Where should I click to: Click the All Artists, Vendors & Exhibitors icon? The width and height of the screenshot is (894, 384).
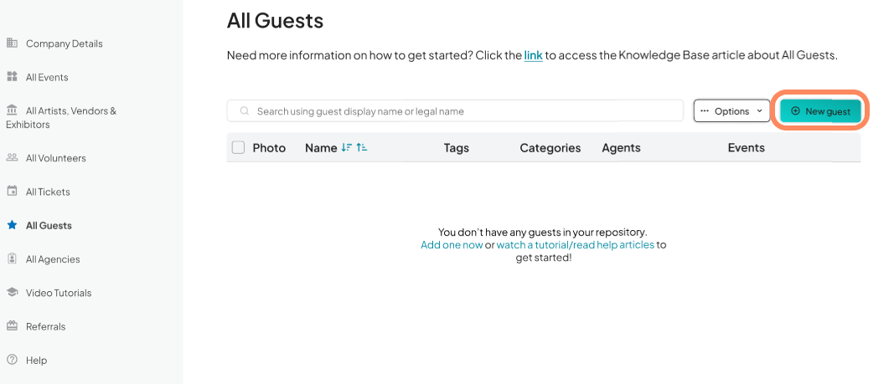(x=12, y=110)
